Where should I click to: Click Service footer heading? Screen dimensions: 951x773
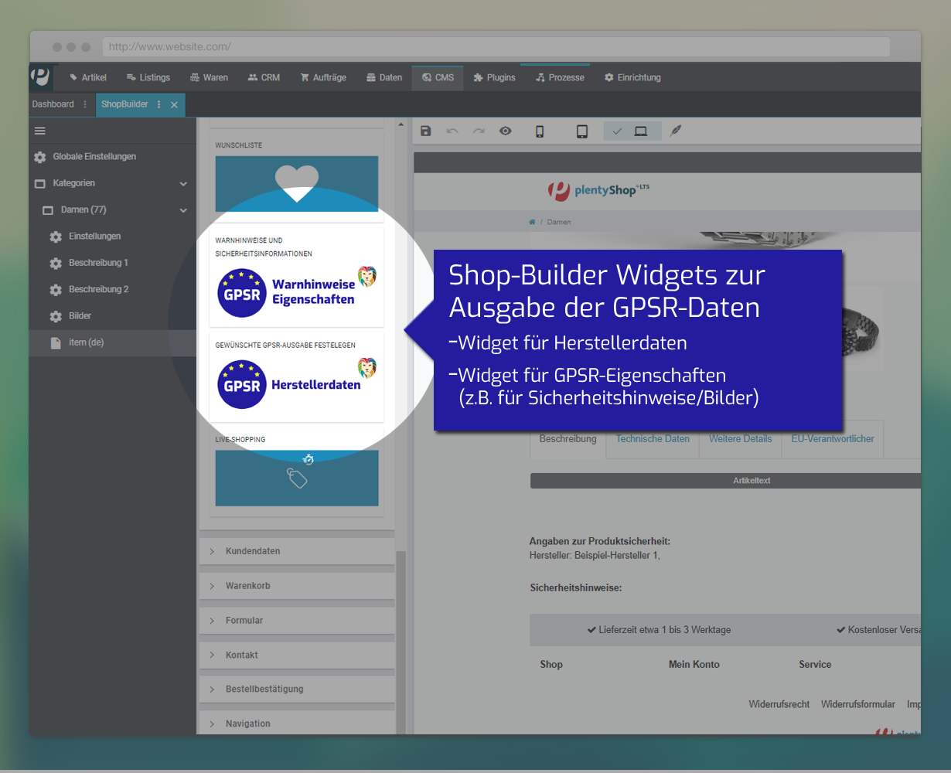coord(815,664)
